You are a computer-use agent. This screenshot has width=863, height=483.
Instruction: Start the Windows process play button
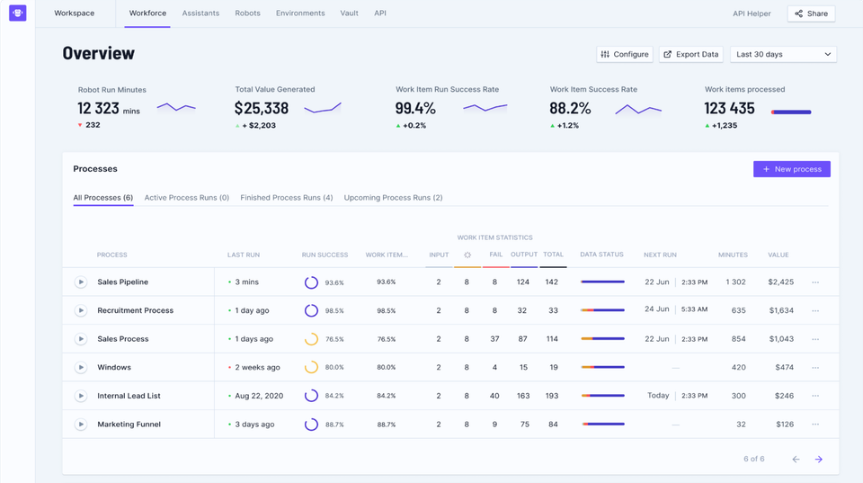pos(81,367)
